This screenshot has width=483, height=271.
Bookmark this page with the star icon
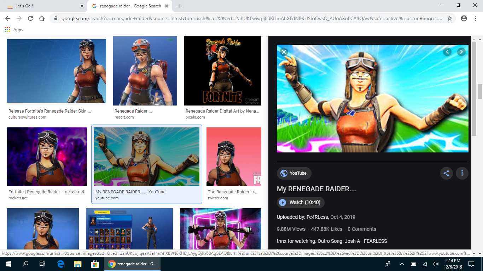coord(450,18)
